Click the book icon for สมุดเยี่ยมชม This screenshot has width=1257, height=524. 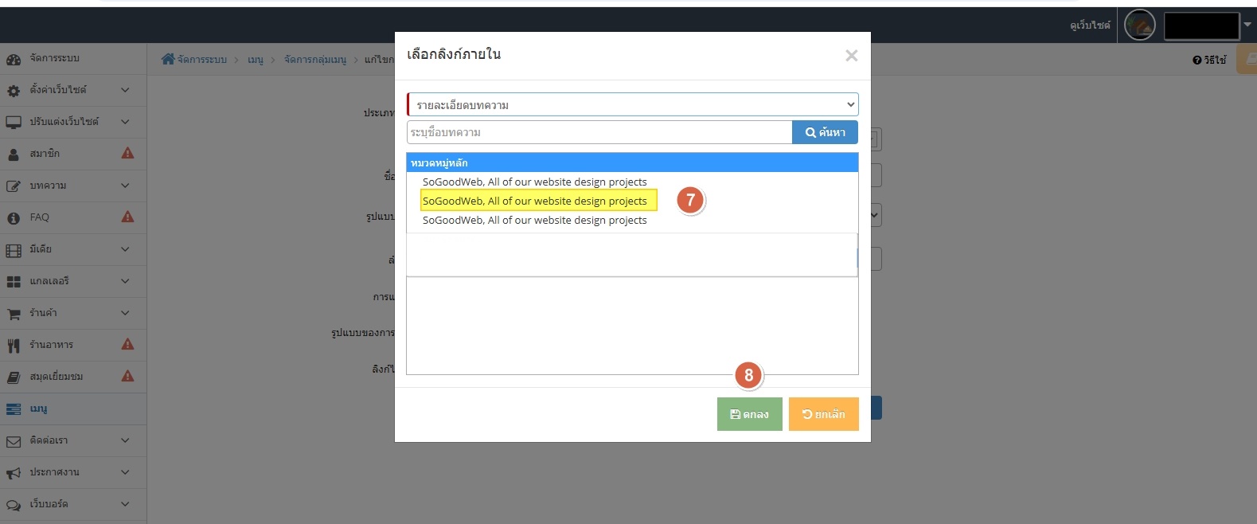(14, 377)
